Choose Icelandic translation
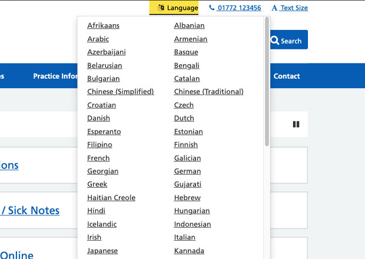The image size is (365, 259). (102, 224)
